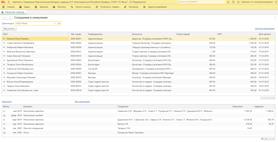
Task: Open the notifications bell icon
Action: 229,2
